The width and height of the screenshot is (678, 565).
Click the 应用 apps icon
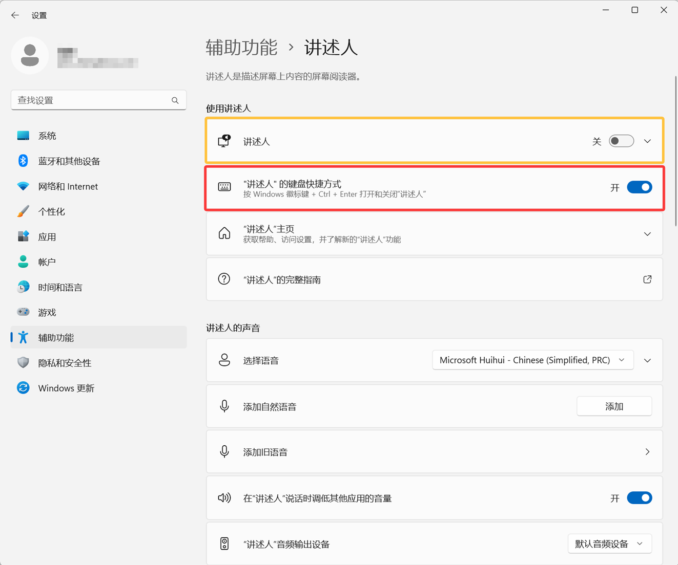coord(23,236)
